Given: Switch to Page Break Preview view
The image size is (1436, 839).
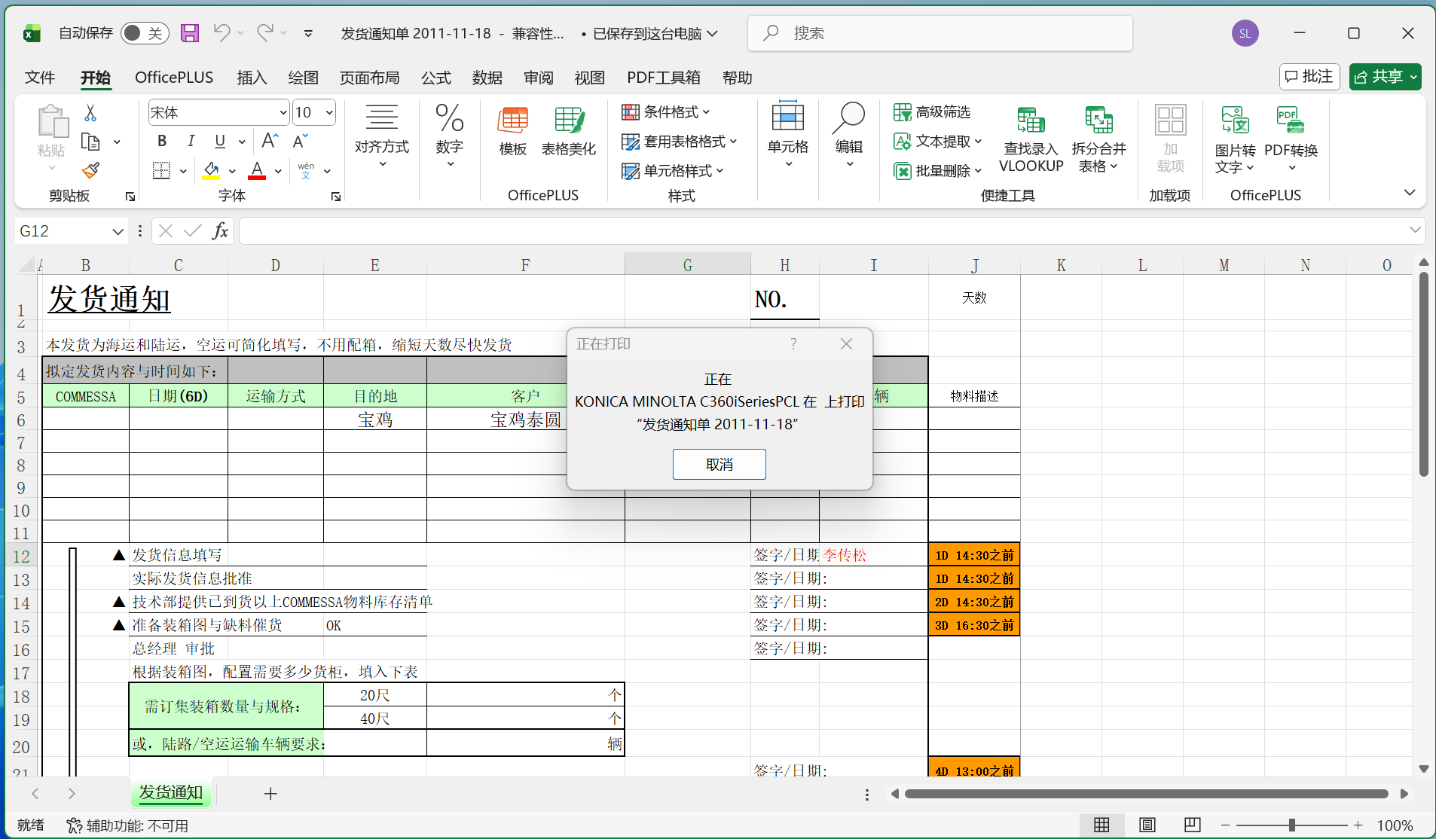Looking at the screenshot, I should pyautogui.click(x=1192, y=825).
